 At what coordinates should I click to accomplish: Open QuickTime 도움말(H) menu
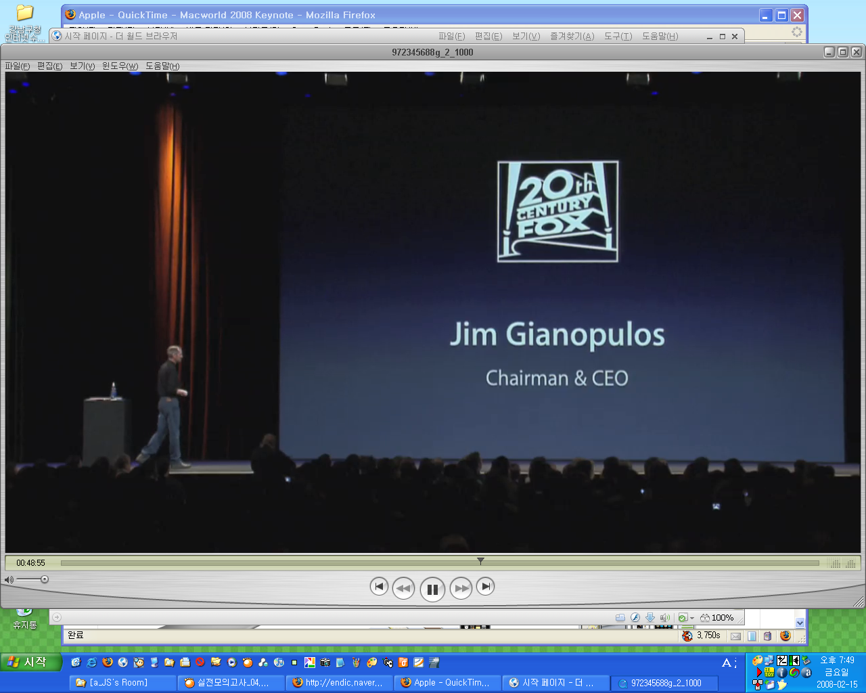pyautogui.click(x=162, y=66)
